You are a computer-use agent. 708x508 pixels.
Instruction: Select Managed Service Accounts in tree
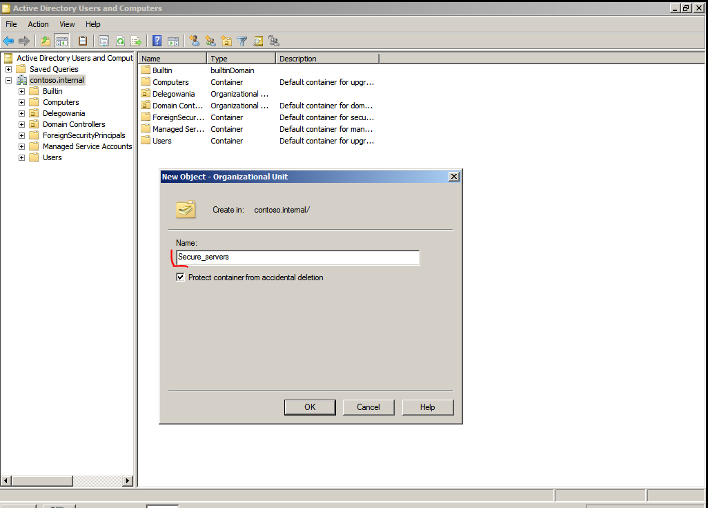click(x=88, y=147)
